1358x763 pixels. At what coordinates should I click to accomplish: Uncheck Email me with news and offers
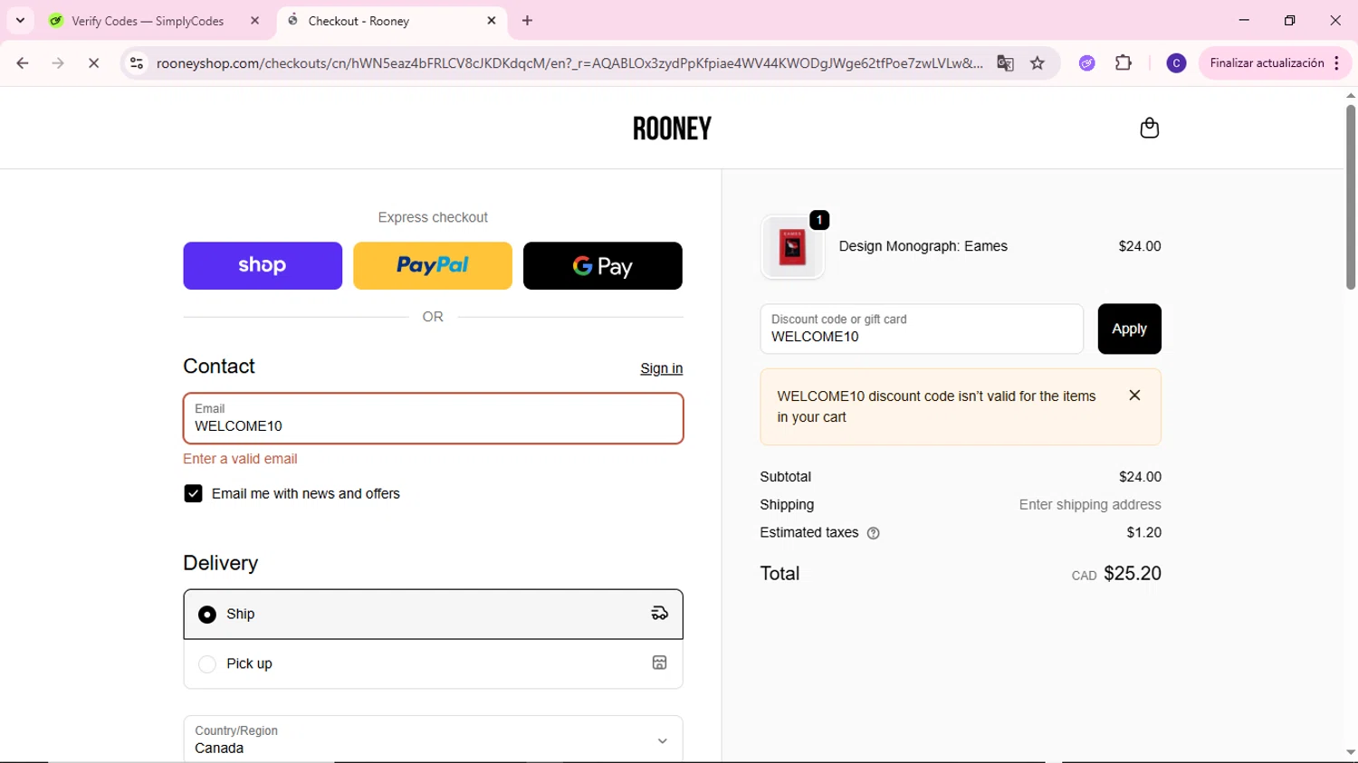pyautogui.click(x=193, y=493)
